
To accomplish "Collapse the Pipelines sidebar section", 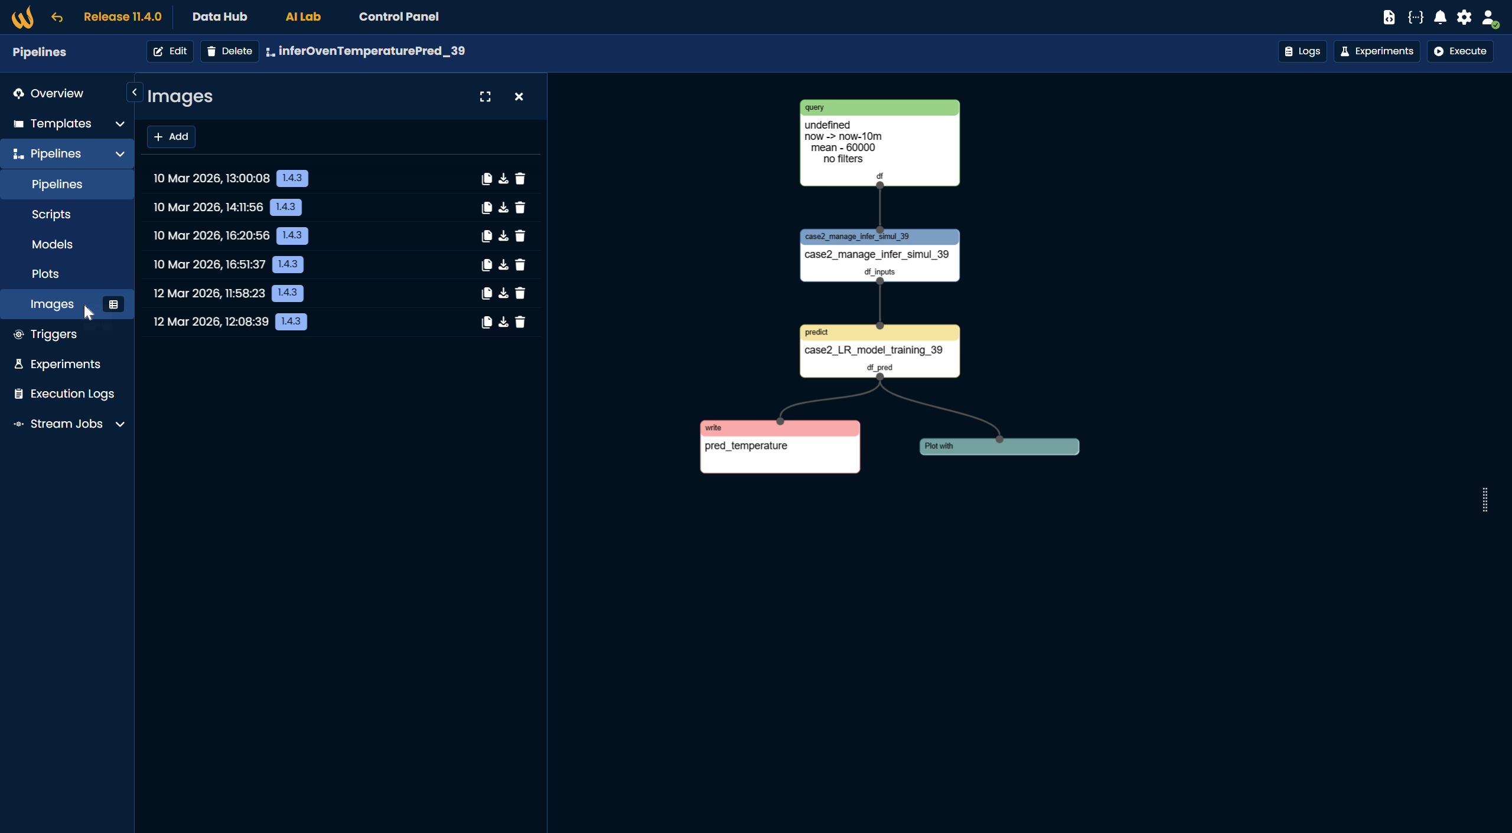I will coord(120,154).
